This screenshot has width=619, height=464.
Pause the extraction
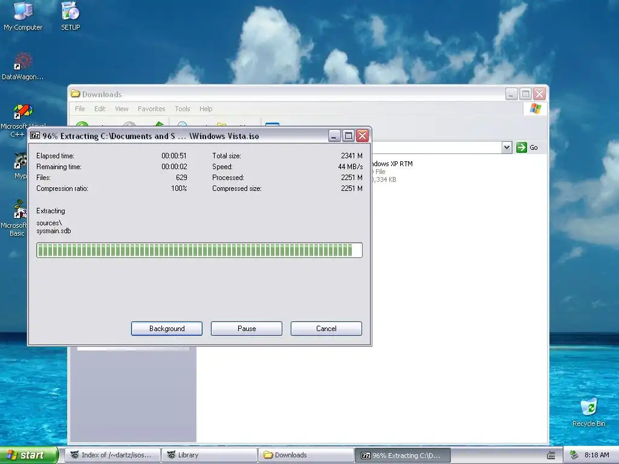[x=247, y=329]
